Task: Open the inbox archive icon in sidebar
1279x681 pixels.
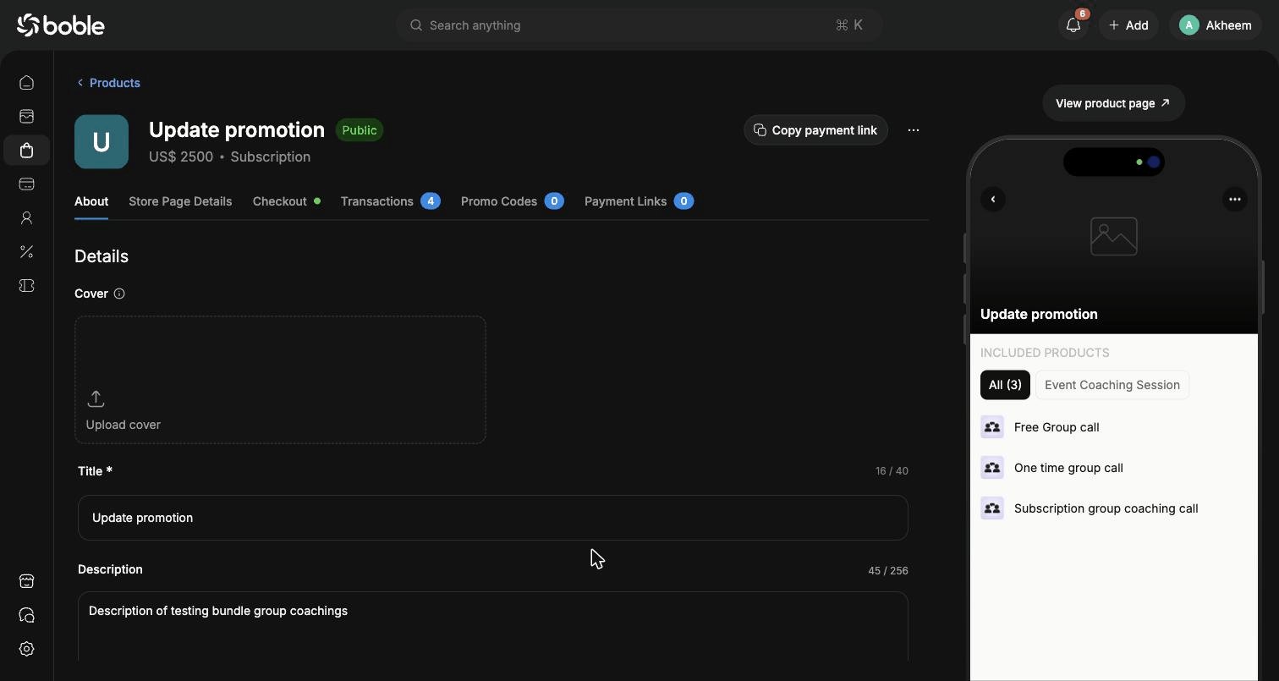Action: [x=26, y=117]
